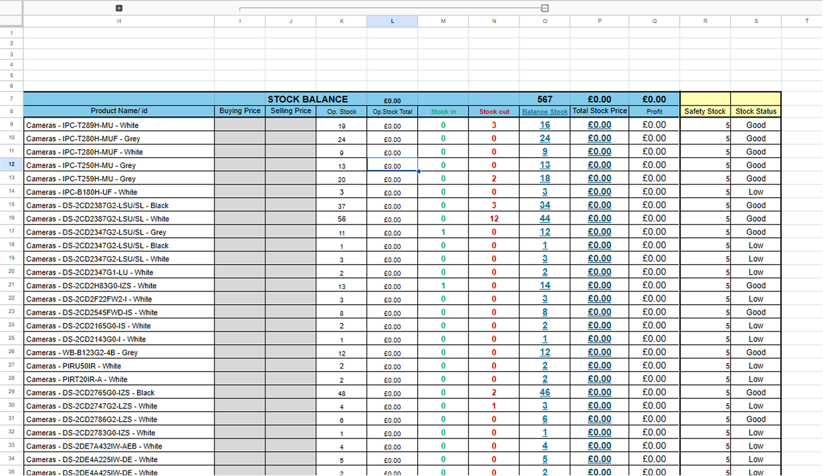The height and width of the screenshot is (476, 823).
Task: Click the Safety Stock header cell
Action: coord(705,112)
